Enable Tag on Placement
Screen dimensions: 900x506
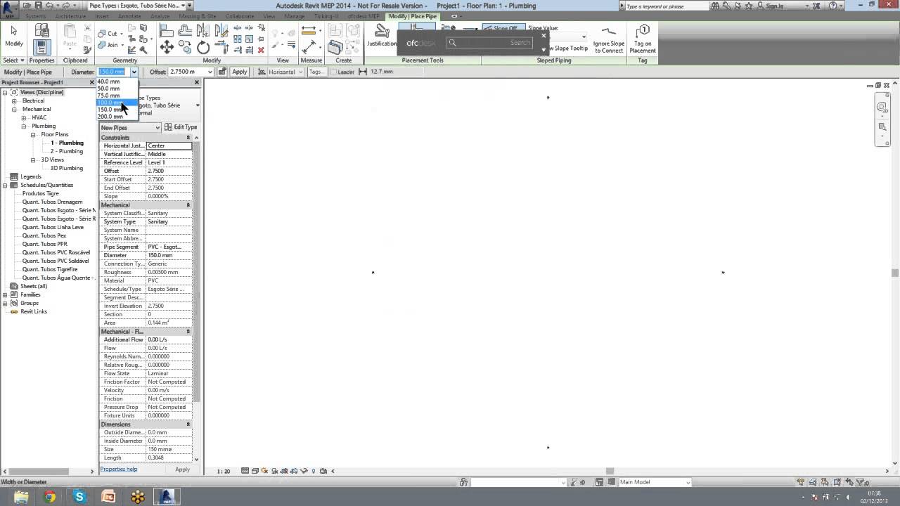tap(642, 39)
